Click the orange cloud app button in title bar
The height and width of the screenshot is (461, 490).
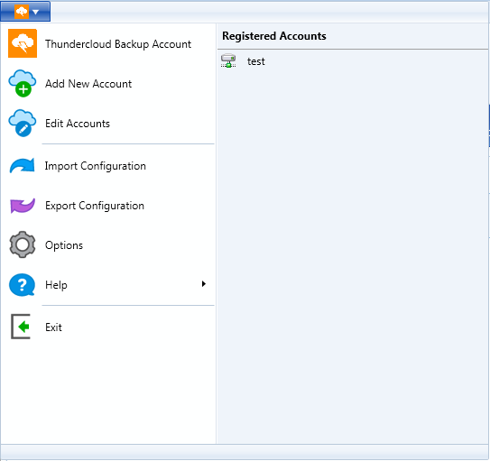click(x=22, y=12)
